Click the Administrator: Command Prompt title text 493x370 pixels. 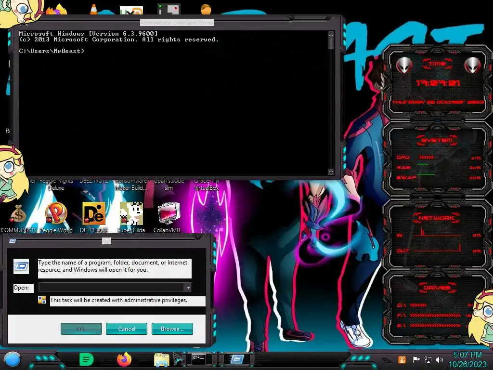click(177, 23)
